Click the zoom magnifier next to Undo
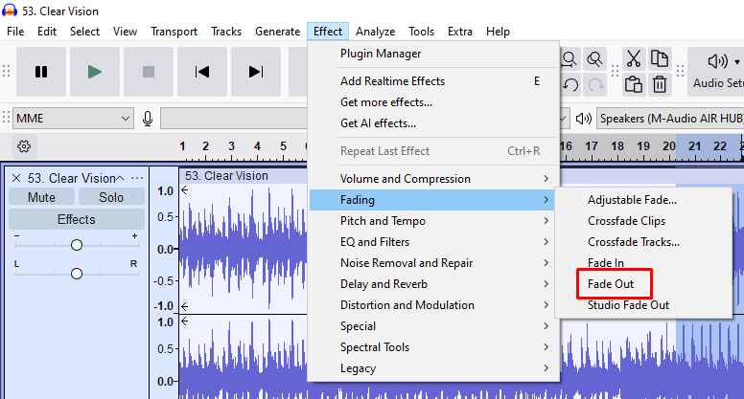This screenshot has width=744, height=399. click(570, 59)
